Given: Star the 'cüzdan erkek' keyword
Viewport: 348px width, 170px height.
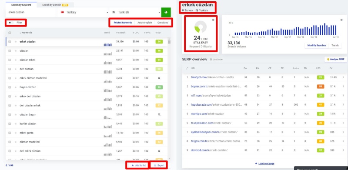Looking at the screenshot, I should (16, 60).
